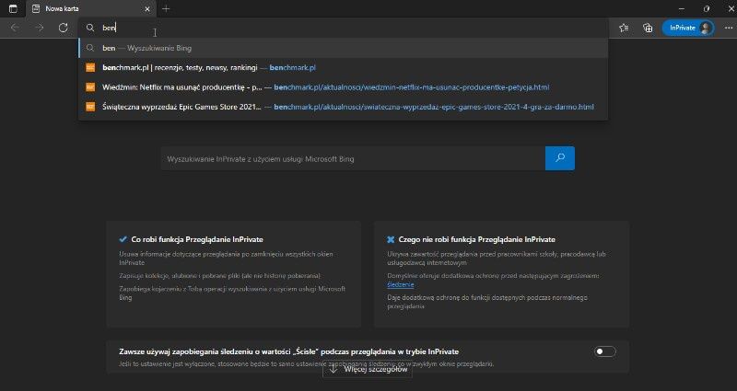Click the InPrivate Bing search field

[353, 158]
